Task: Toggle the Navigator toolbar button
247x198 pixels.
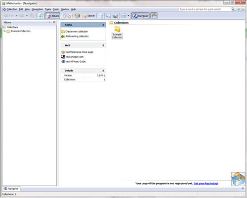Action: [140, 16]
